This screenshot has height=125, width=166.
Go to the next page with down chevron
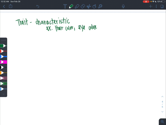162,112
